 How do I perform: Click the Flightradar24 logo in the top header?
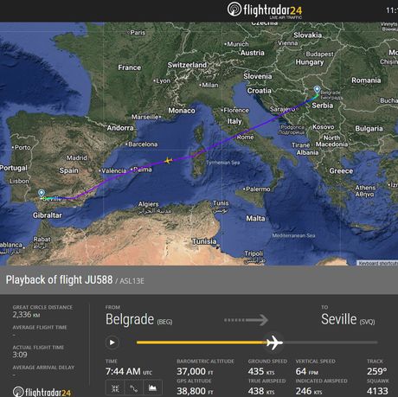coord(265,10)
